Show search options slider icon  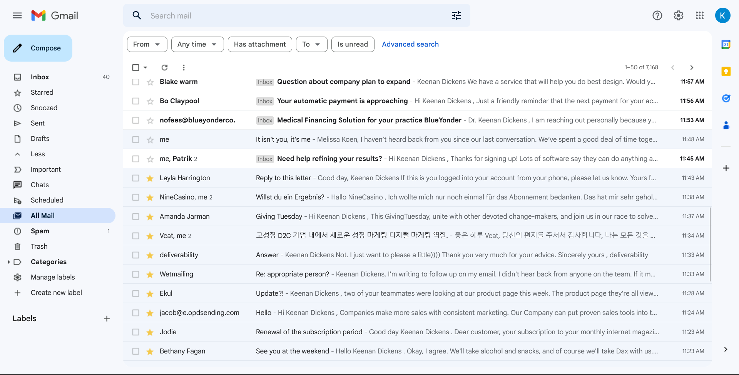pyautogui.click(x=456, y=15)
